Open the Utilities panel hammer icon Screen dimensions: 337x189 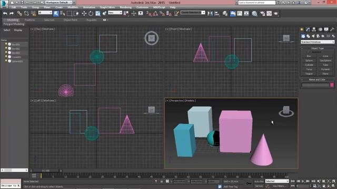tap(332, 29)
